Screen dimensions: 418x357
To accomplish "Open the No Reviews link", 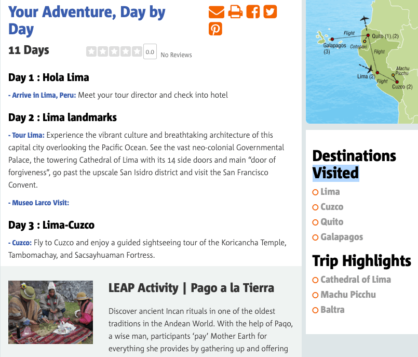I will pos(176,55).
